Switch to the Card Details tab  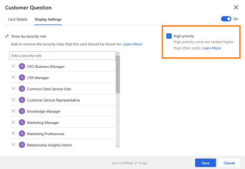(18, 20)
